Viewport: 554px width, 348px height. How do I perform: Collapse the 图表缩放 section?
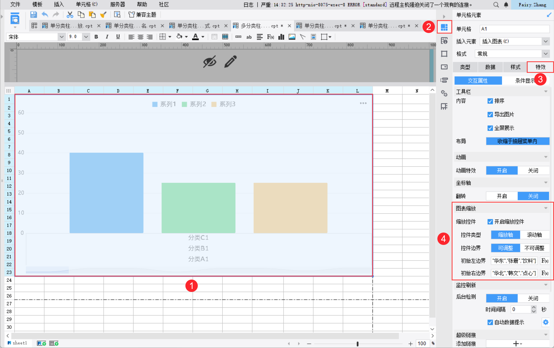(545, 208)
